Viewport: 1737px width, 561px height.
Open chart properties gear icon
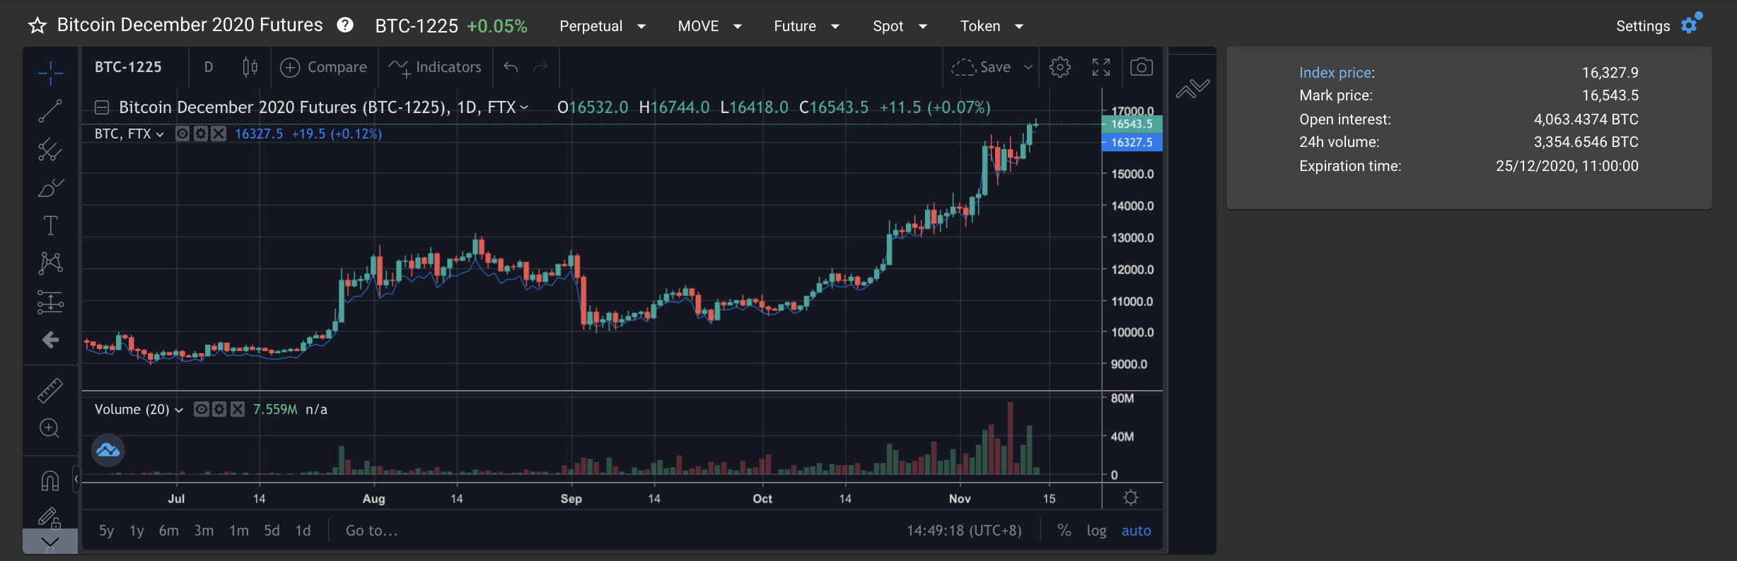point(1059,67)
